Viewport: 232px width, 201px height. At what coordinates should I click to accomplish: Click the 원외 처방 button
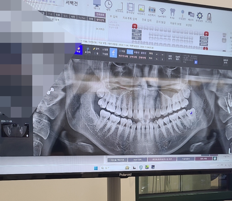point(204,159)
